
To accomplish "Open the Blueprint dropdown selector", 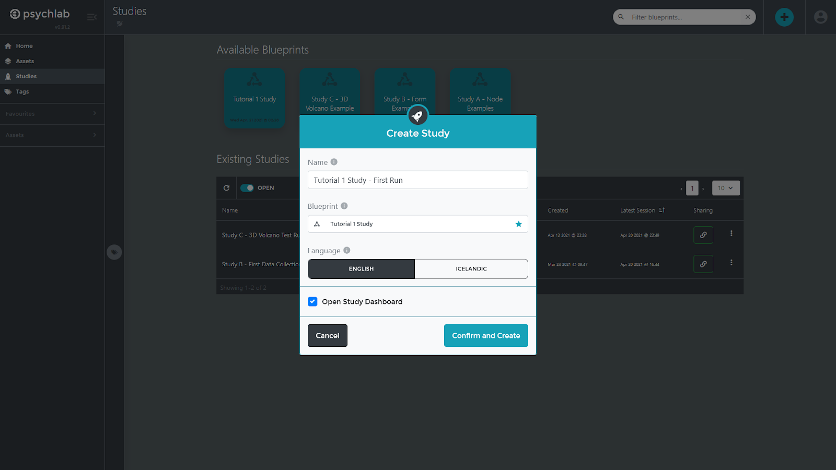I will [413, 224].
